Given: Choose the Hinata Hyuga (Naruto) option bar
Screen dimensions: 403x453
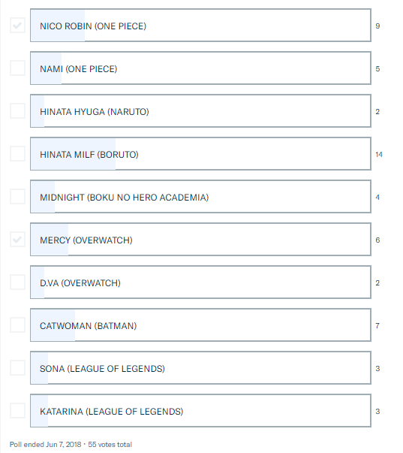Looking at the screenshot, I should (200, 110).
